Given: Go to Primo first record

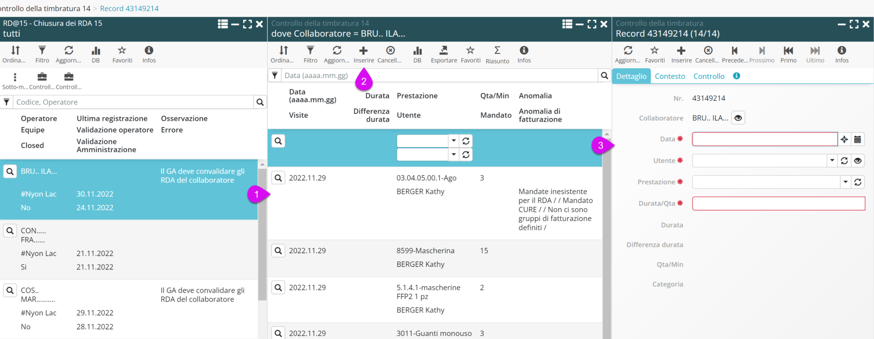Looking at the screenshot, I should point(788,51).
